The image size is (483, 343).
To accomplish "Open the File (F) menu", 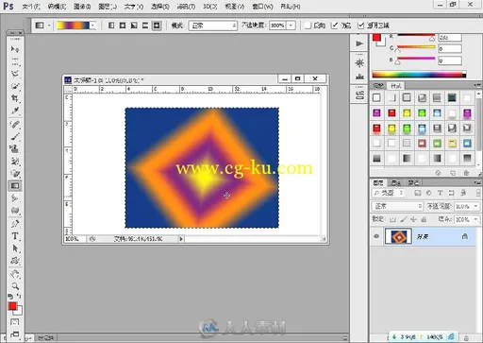I will coord(31,7).
